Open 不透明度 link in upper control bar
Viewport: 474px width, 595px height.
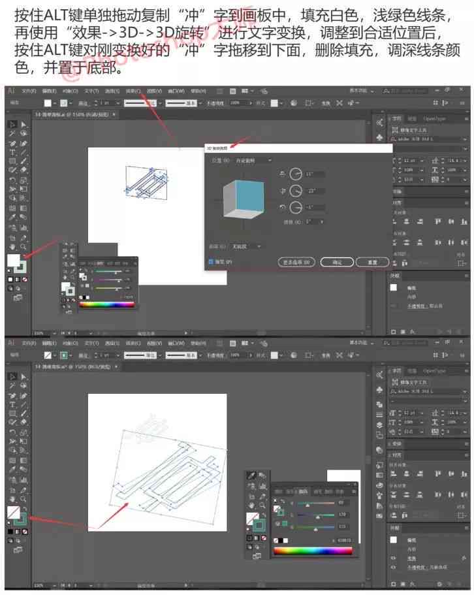[x=215, y=103]
